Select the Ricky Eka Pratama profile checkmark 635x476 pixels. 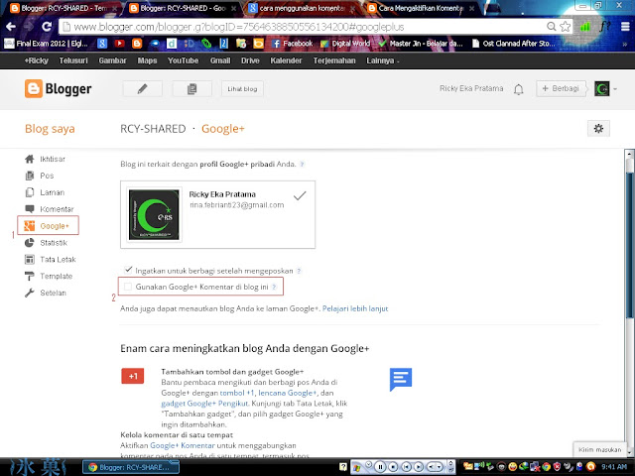(x=300, y=196)
